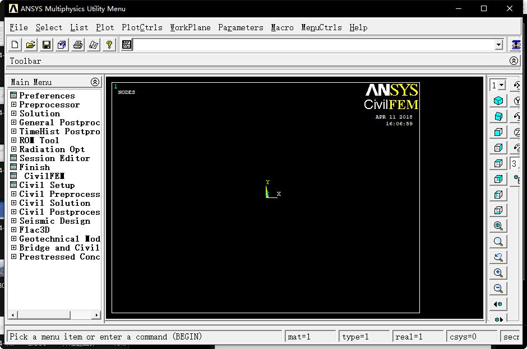Expand Civil Postprocess node
Viewport: 527px width, 349px height.
(x=13, y=212)
